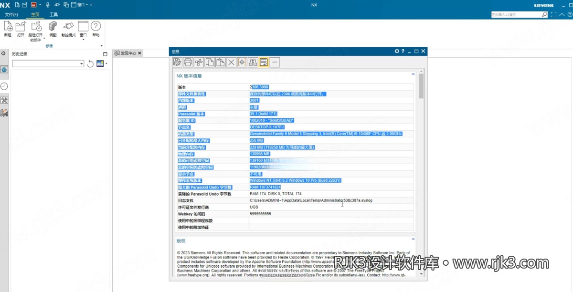Toggle full screen mode icon

(553, 15)
